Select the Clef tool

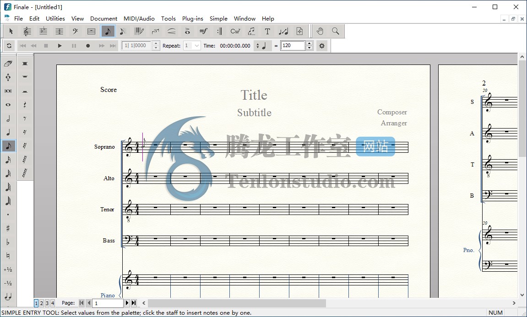pos(75,31)
